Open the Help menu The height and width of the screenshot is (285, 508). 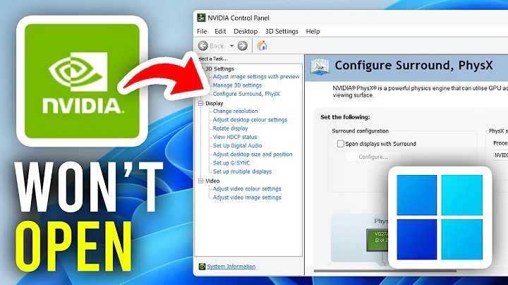[x=313, y=32]
